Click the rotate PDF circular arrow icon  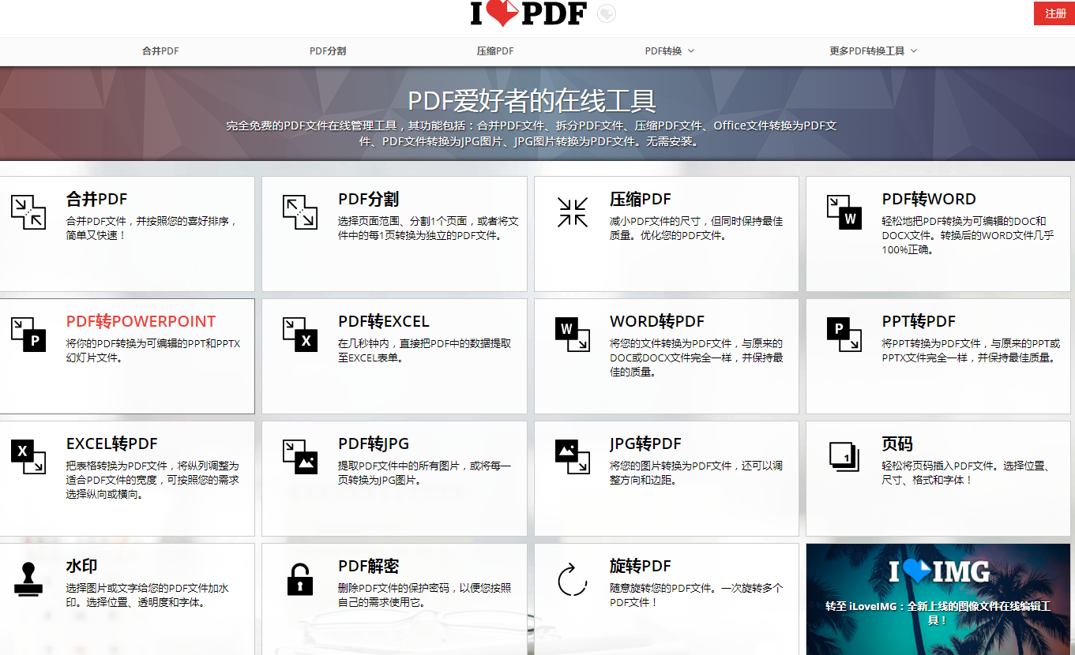pos(572,579)
